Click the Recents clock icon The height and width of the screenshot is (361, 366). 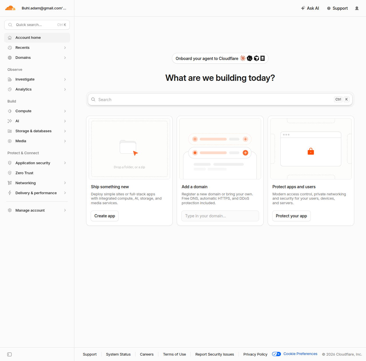10,48
